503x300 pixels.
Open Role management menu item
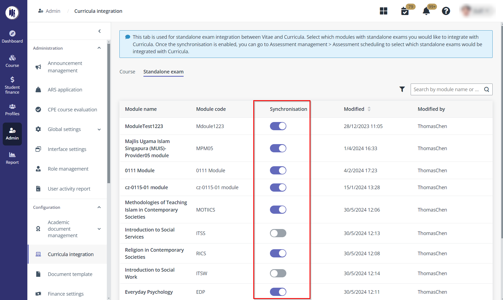pyautogui.click(x=67, y=169)
